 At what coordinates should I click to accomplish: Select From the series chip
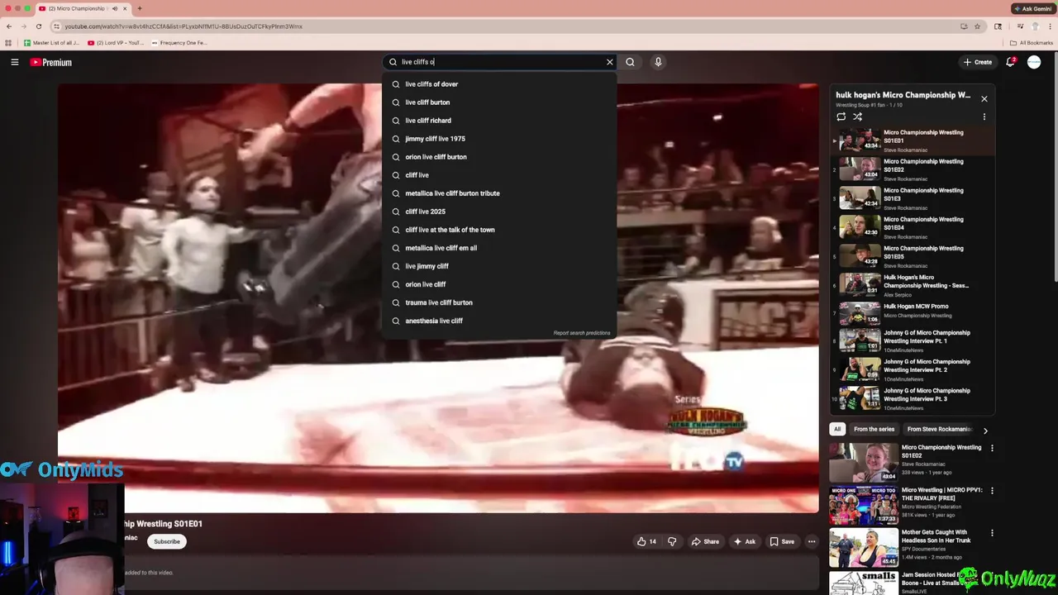pos(874,429)
